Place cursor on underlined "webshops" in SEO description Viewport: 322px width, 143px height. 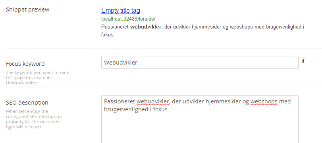[264, 102]
